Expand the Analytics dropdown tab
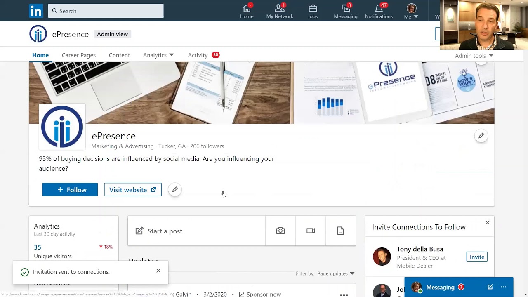528x297 pixels. pos(158,55)
